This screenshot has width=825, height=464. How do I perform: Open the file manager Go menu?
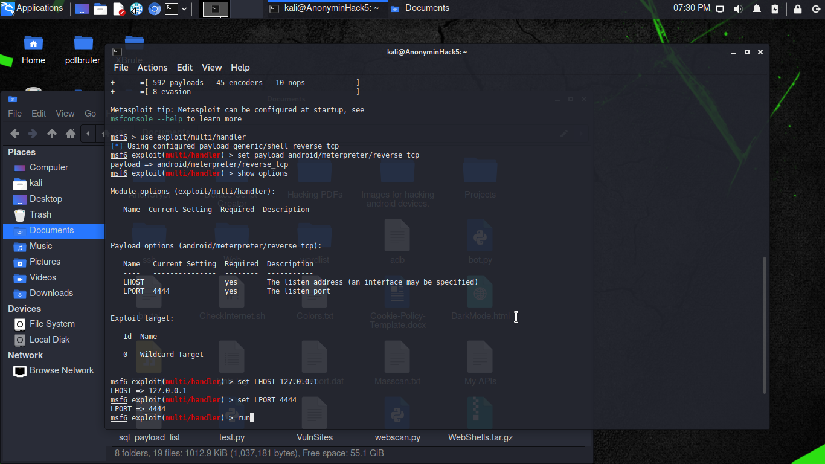pos(91,114)
